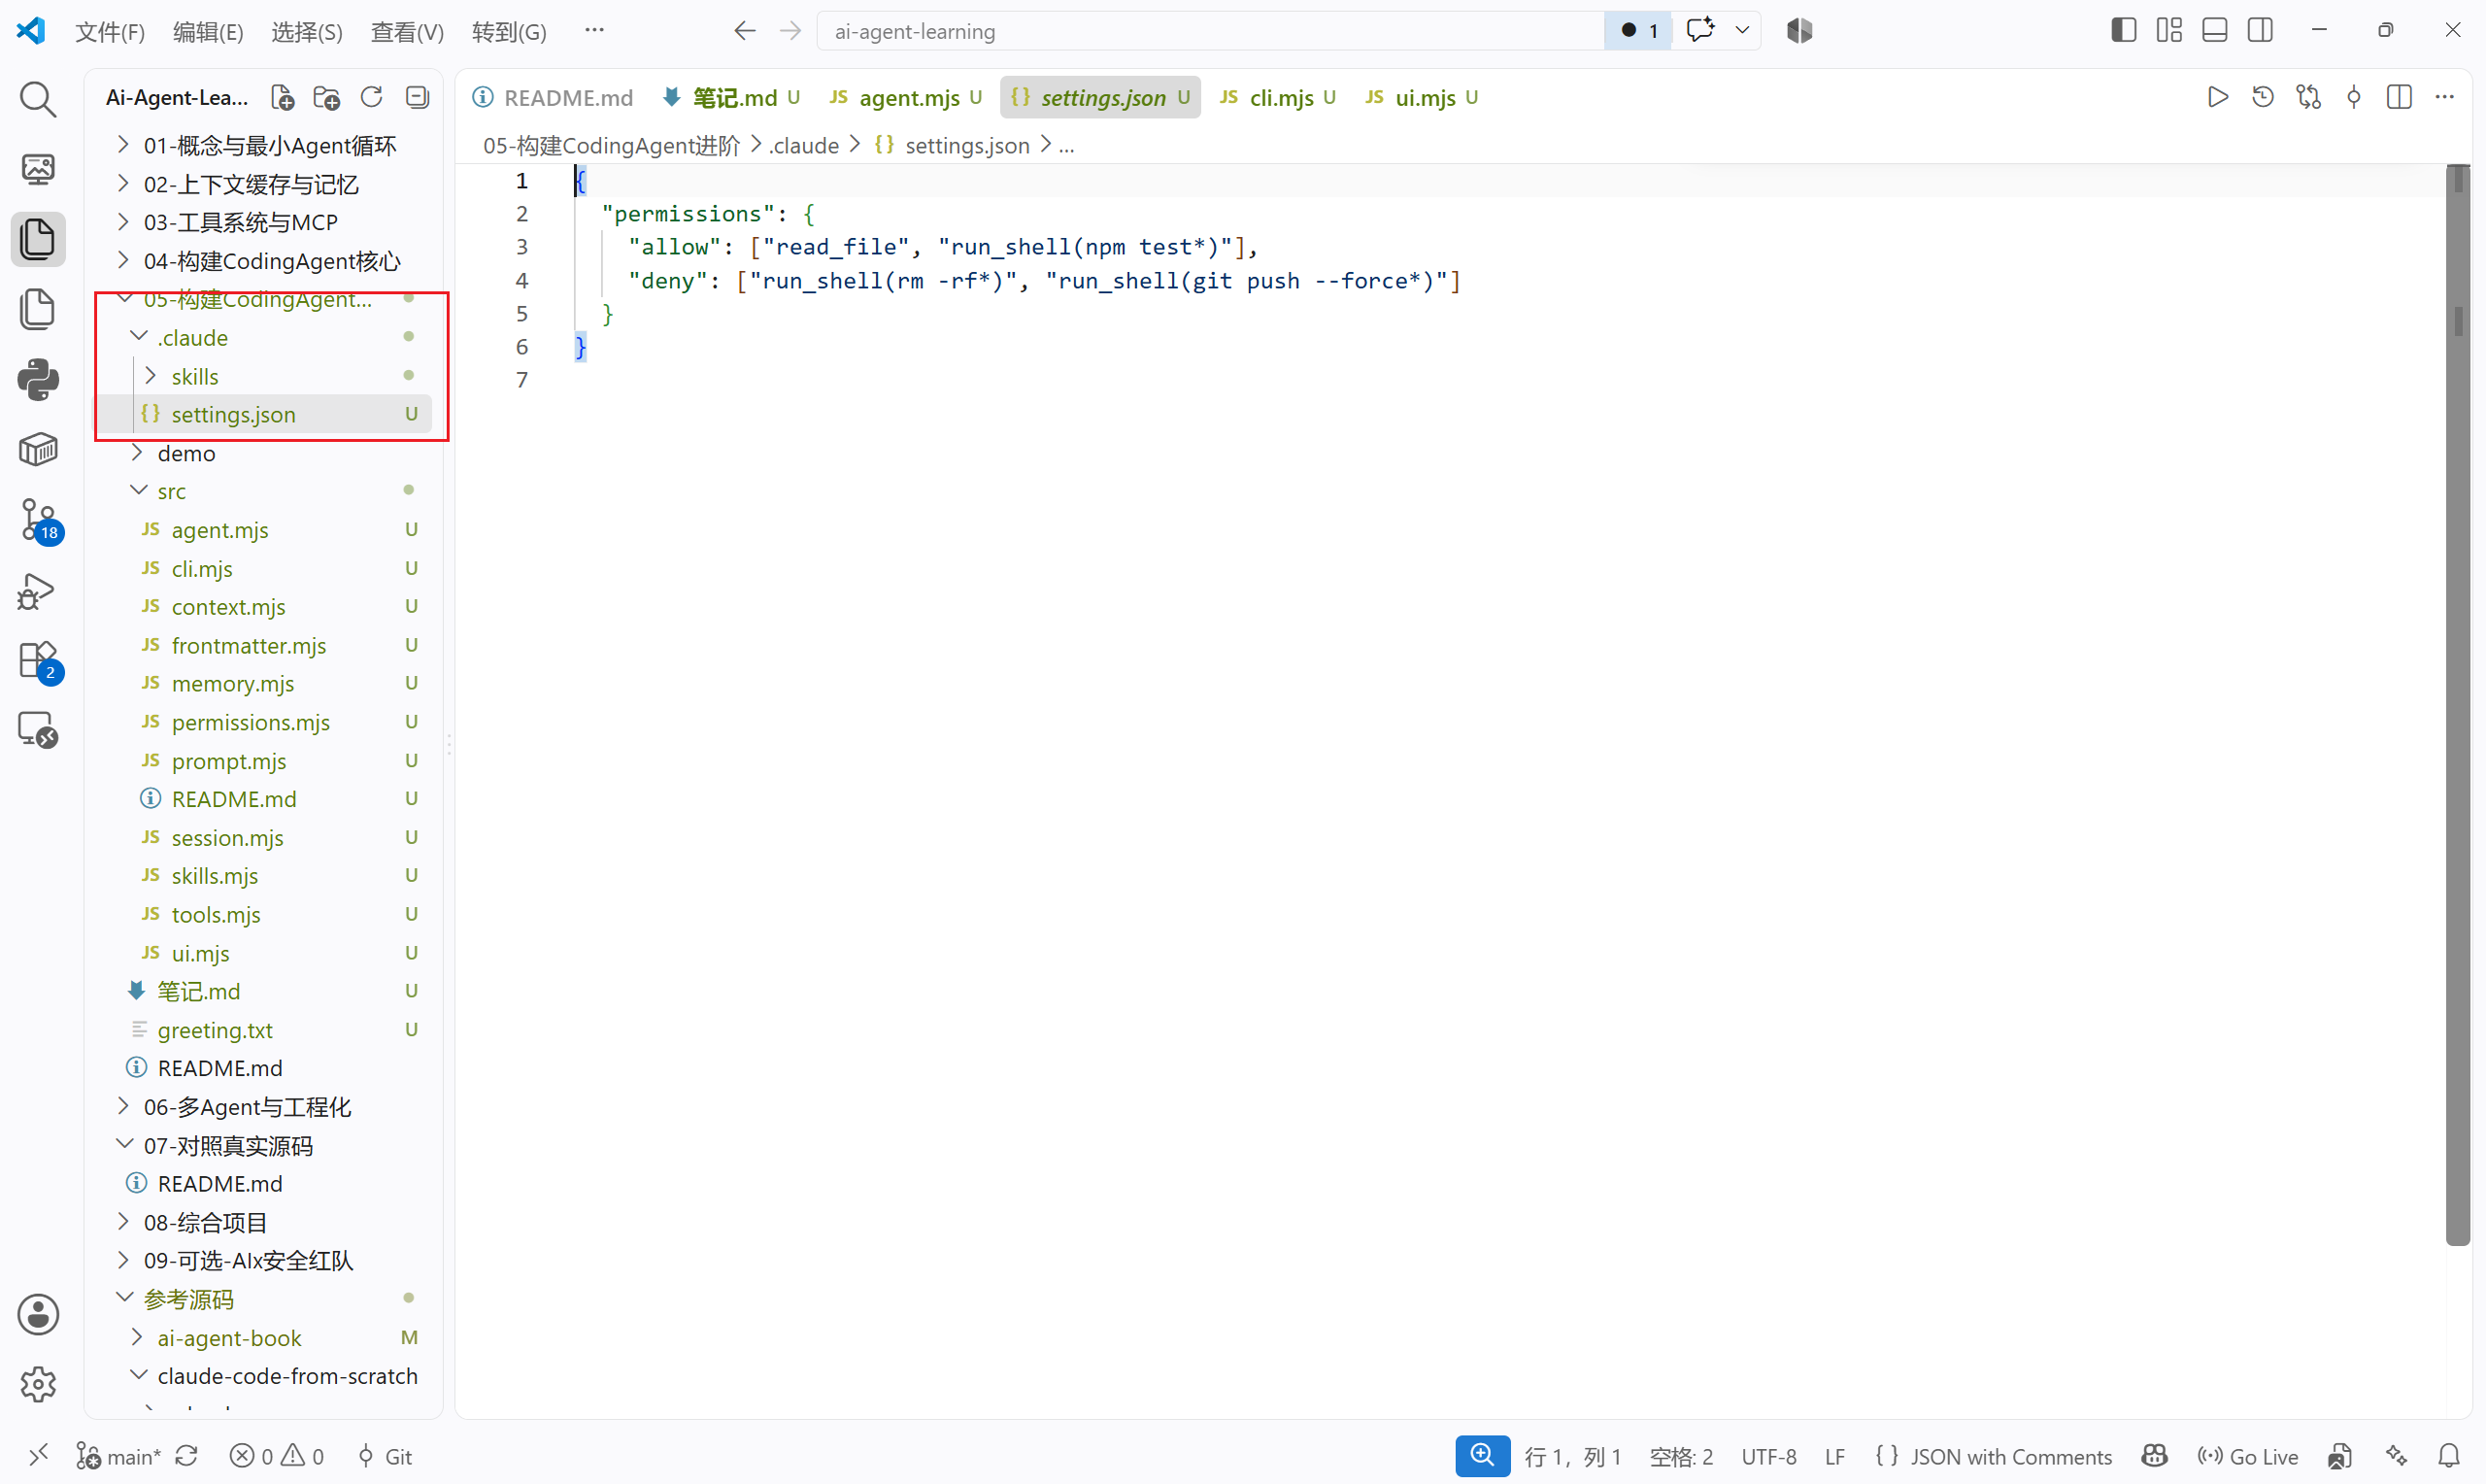Click the UTF-8 encoding indicator
Viewport: 2486px width, 1484px height.
pos(1768,1456)
